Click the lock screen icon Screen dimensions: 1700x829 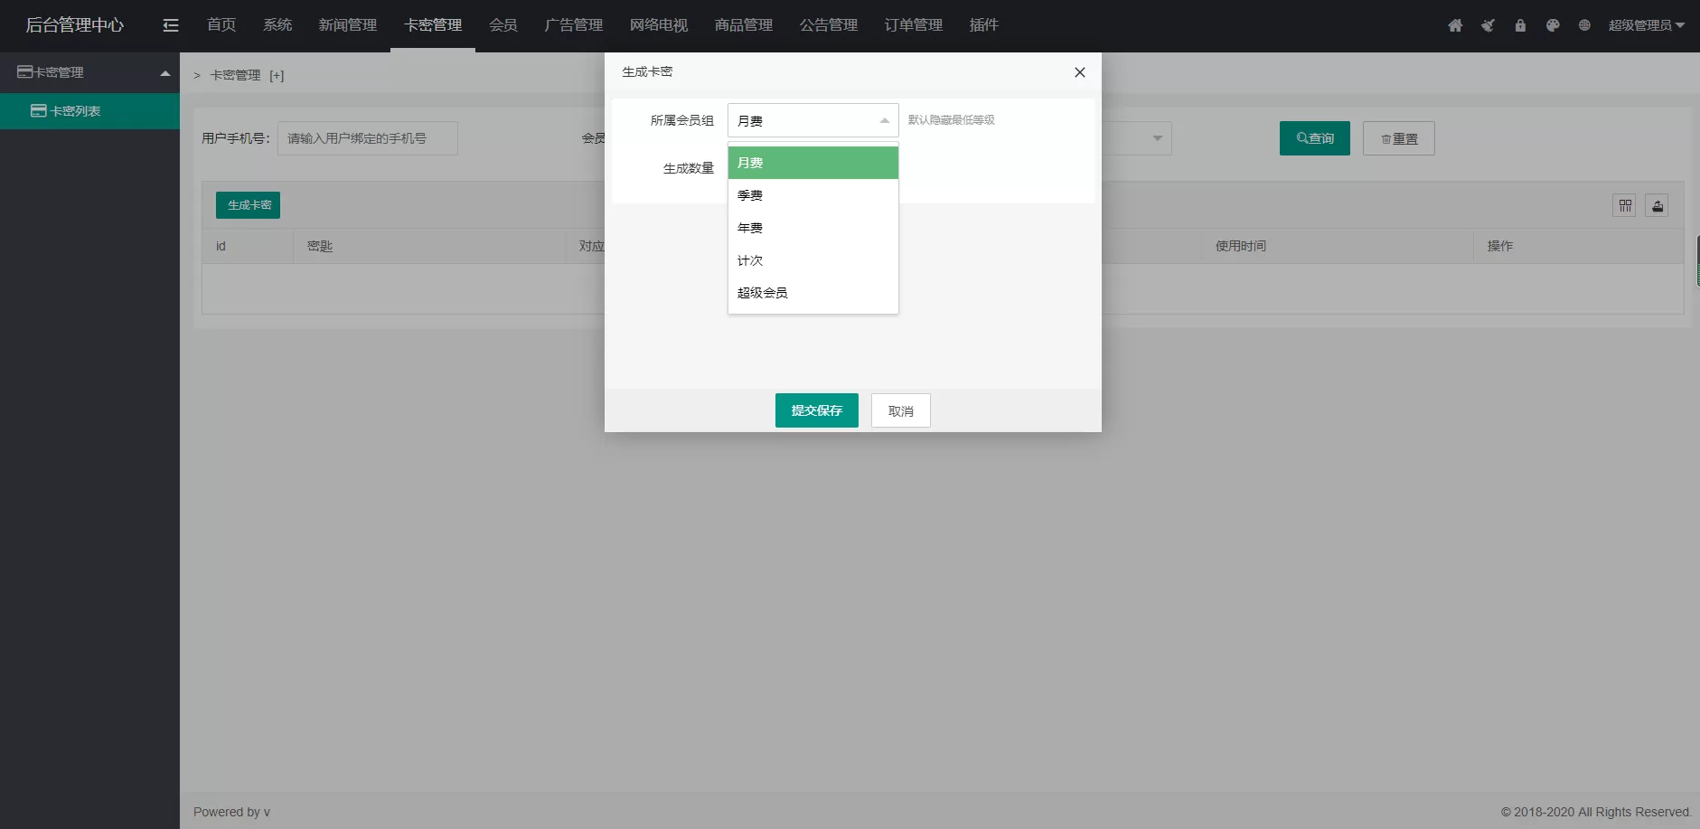(1520, 25)
